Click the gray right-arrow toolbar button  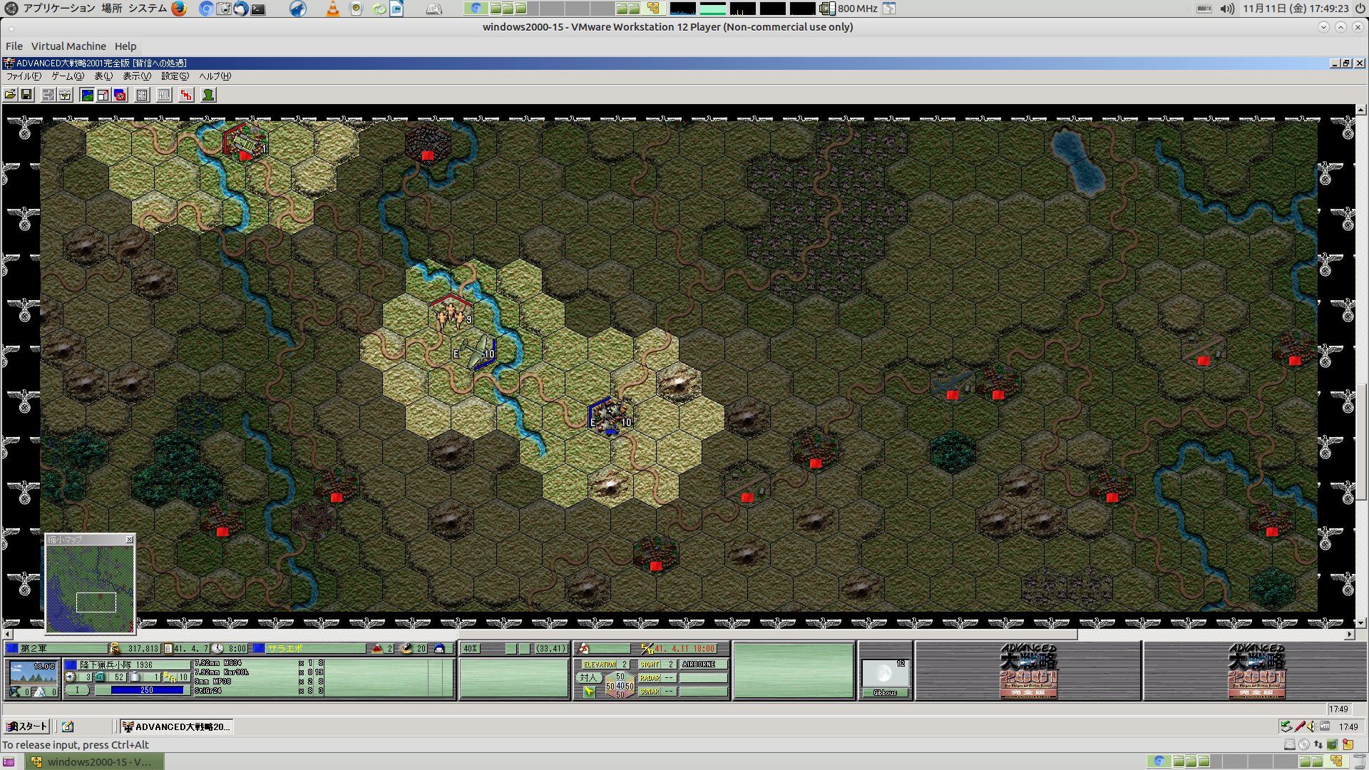(48, 95)
